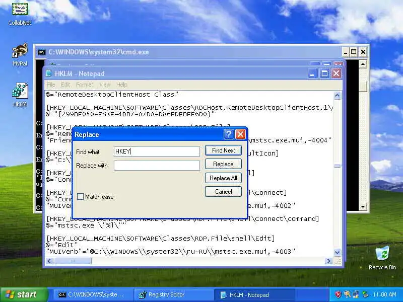
Task: Click the mstsc.exe \"%1\" command line
Action: (86, 225)
